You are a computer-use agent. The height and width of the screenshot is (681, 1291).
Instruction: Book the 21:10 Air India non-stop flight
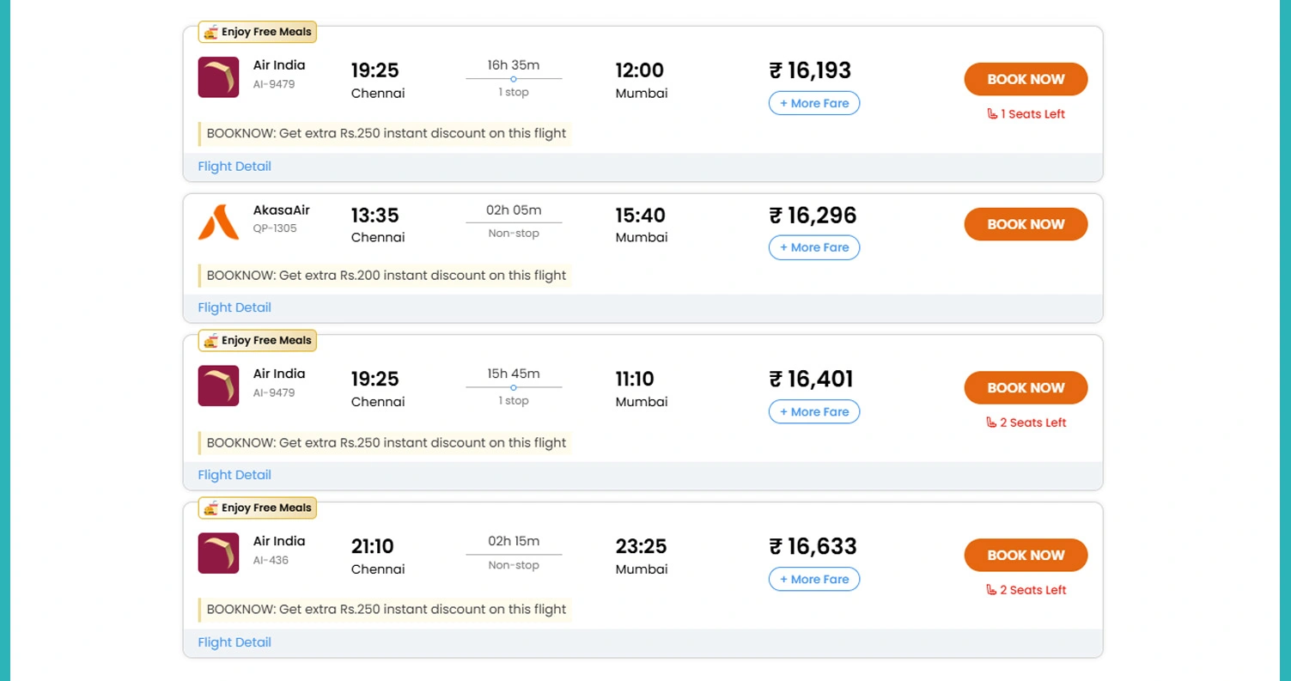(1025, 555)
